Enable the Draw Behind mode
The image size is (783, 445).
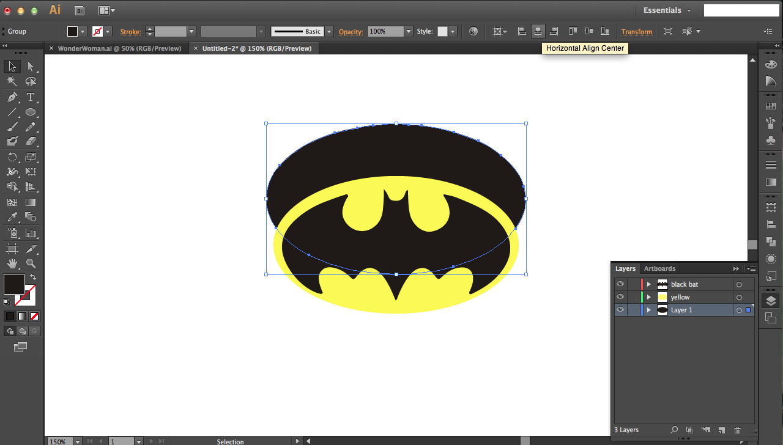pos(22,331)
